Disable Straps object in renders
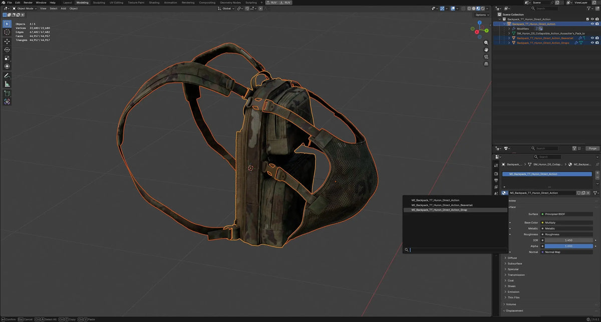The width and height of the screenshot is (601, 322). pos(597,43)
